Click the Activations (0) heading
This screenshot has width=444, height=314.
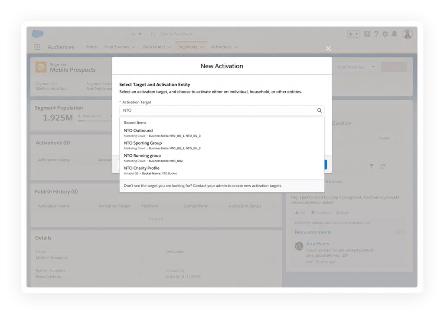[52, 143]
